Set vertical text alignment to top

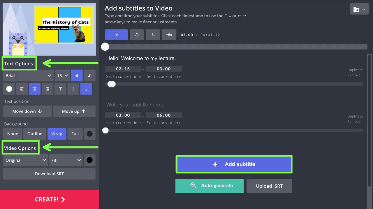[60, 89]
